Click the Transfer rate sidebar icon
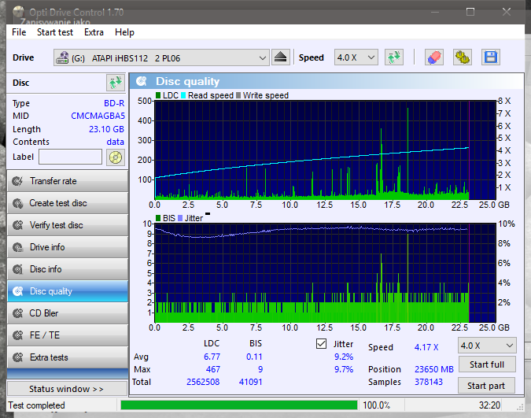Viewport: 531px width, 418px height. pos(17,181)
